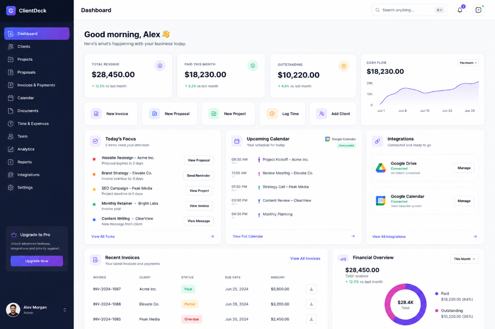This screenshot has width=495, height=329.
Task: Start a New Project
Action: [228, 114]
